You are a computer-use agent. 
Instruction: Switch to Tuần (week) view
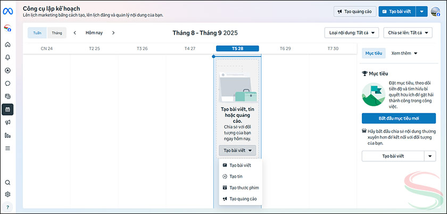pyautogui.click(x=37, y=33)
